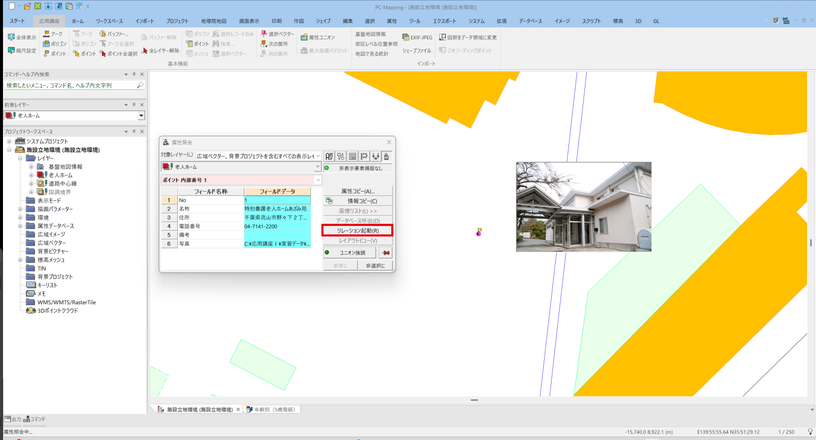Click the 全体表示 (full view) icon
This screenshot has height=440, width=816.
click(x=11, y=37)
